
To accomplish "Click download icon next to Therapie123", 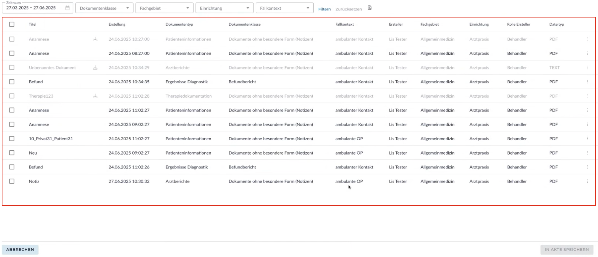I will pos(95,96).
